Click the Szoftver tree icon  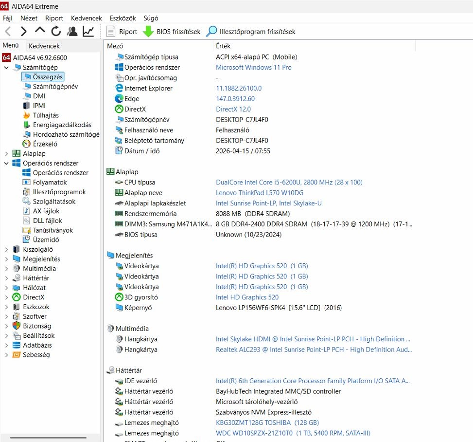(x=17, y=316)
